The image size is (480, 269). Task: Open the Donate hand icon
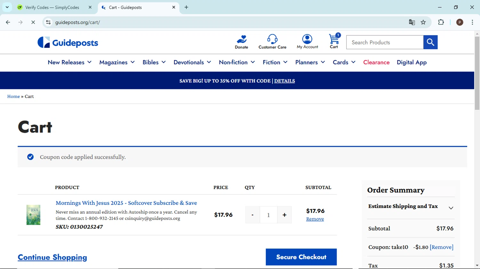(x=242, y=42)
